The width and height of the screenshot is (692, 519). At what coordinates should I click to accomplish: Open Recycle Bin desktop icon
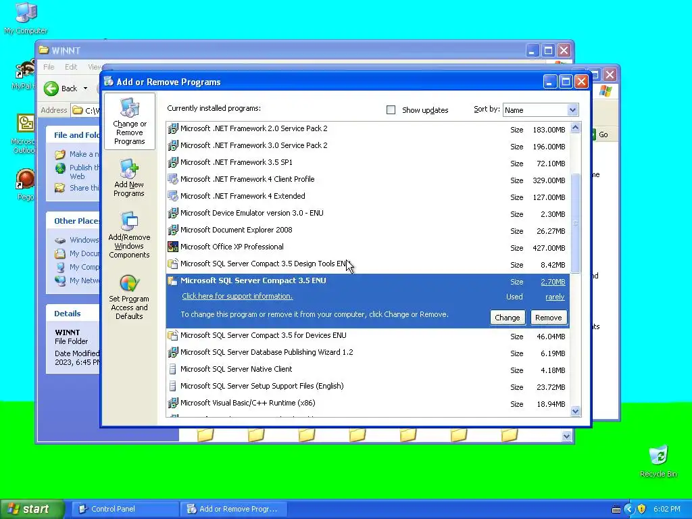click(x=658, y=461)
